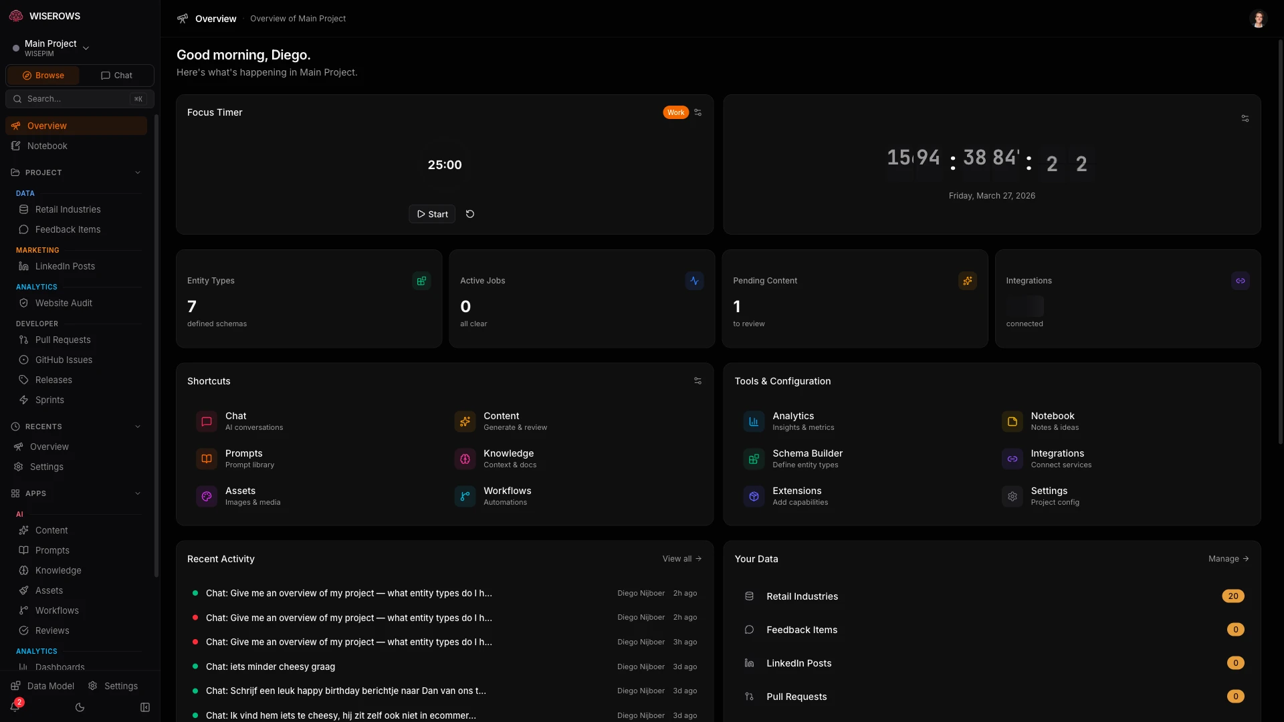
Task: Open Schema Builder from Tools & Configuration
Action: click(x=807, y=459)
